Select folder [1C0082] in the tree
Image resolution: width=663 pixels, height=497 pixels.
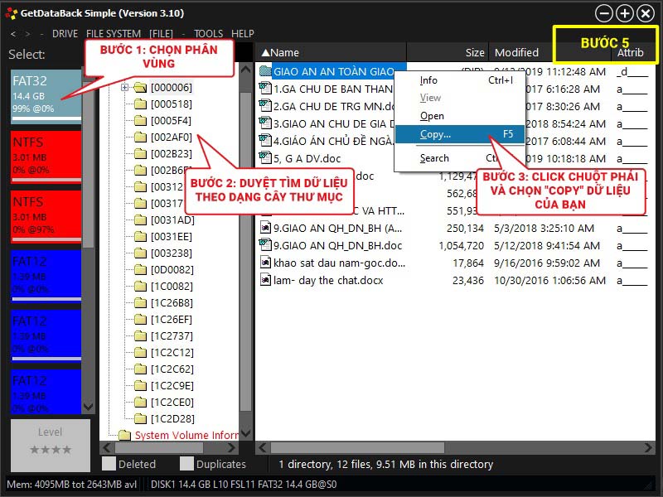(x=172, y=287)
